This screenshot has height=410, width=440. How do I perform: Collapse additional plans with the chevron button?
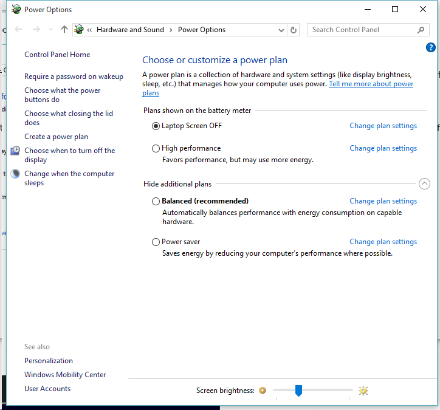pyautogui.click(x=424, y=183)
